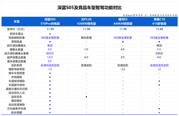
Task: Click the 银河E5 440KM探索版 header cell
Action: [123, 21]
